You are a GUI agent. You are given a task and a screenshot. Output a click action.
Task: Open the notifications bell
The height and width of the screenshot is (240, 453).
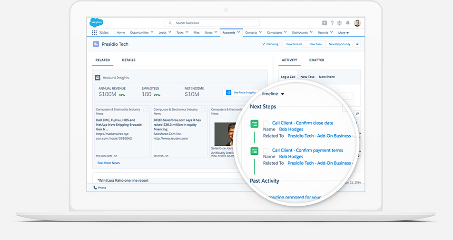click(348, 23)
